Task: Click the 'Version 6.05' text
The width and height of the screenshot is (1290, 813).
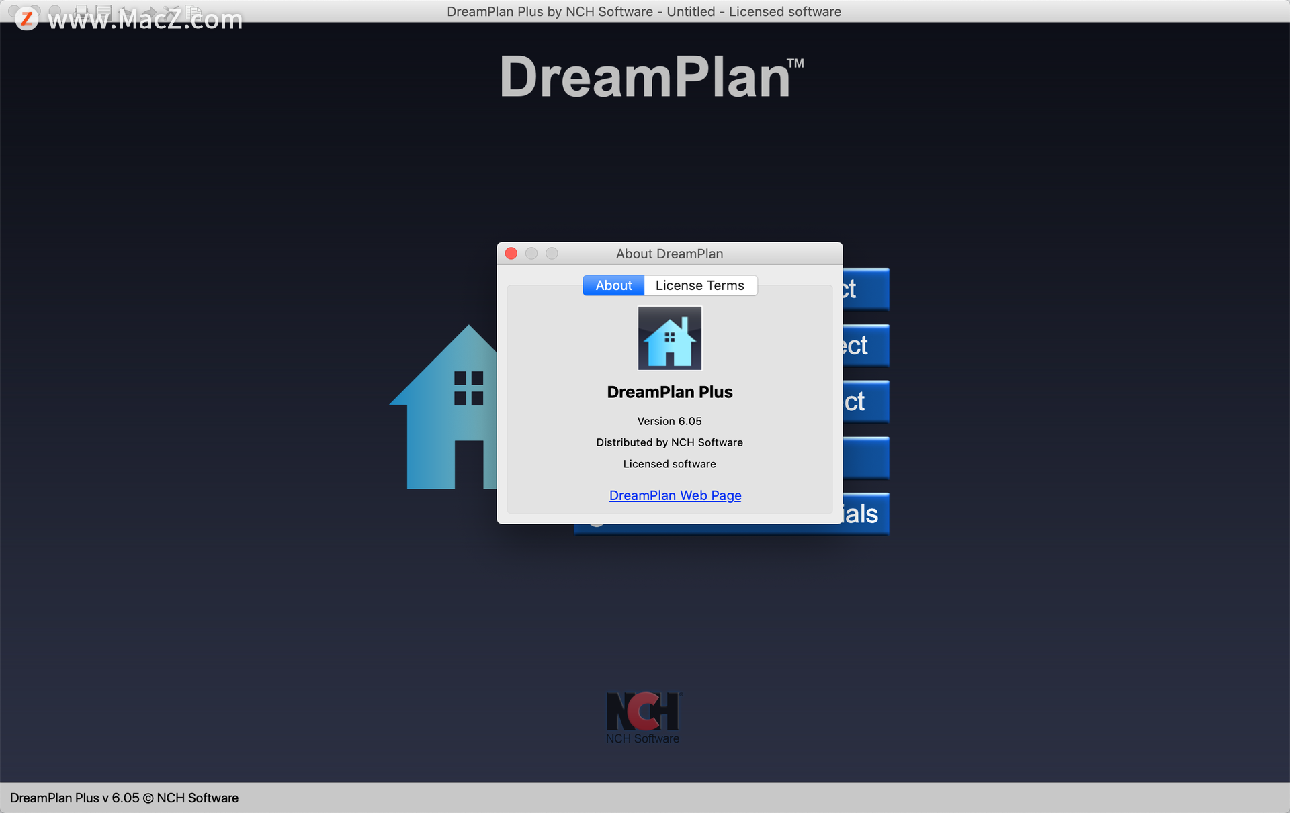Action: click(670, 421)
